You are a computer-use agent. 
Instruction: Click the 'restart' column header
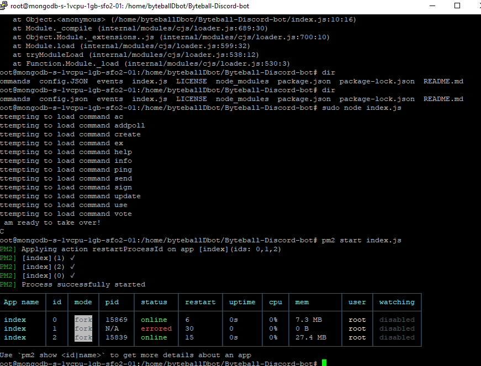tap(200, 303)
